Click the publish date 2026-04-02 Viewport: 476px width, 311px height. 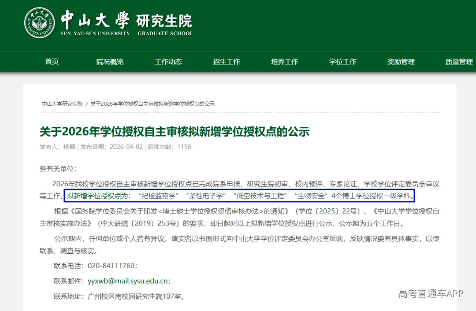[x=126, y=147]
